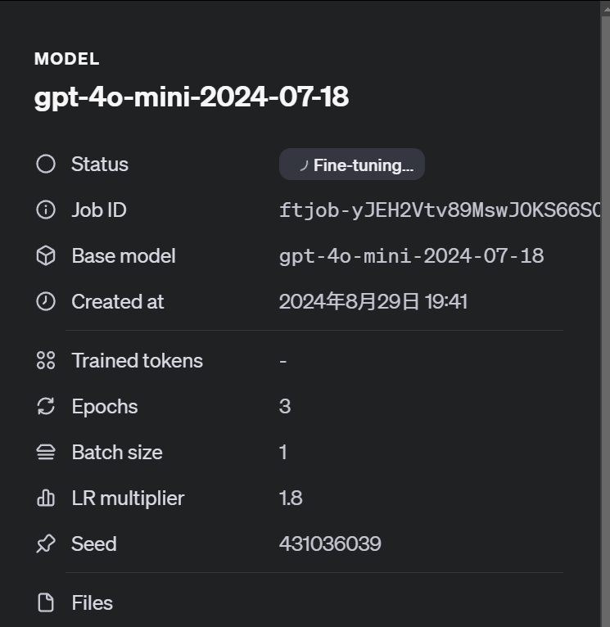Click the created date 2024年8月29日 19:41
The height and width of the screenshot is (627, 610).
click(373, 301)
